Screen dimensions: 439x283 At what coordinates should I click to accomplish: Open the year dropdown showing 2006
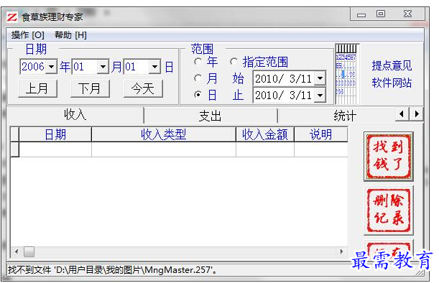pos(51,67)
